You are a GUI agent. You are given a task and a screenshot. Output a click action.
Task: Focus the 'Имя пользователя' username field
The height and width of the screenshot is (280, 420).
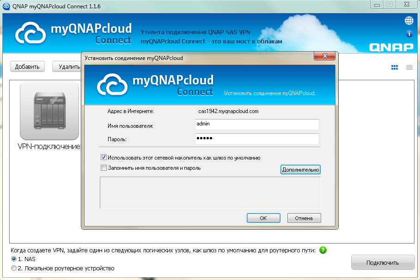click(x=257, y=125)
